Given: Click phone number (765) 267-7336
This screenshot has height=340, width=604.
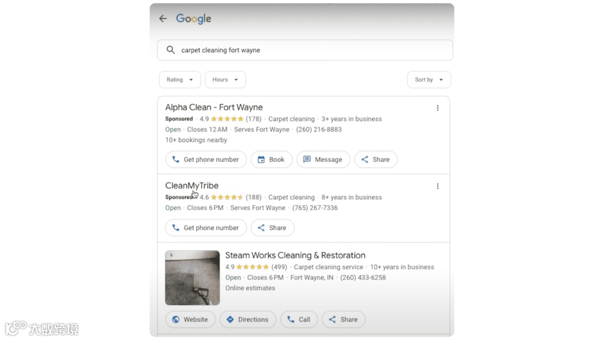Looking at the screenshot, I should click(x=315, y=207).
